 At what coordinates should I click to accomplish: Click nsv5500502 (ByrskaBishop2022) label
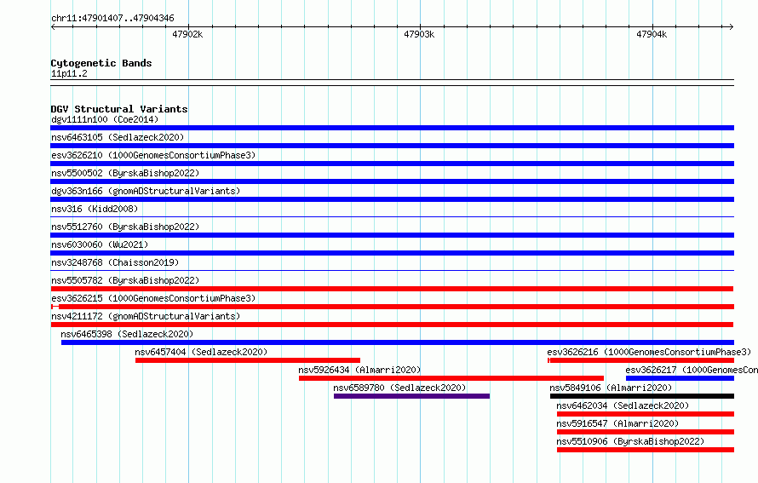coord(125,173)
